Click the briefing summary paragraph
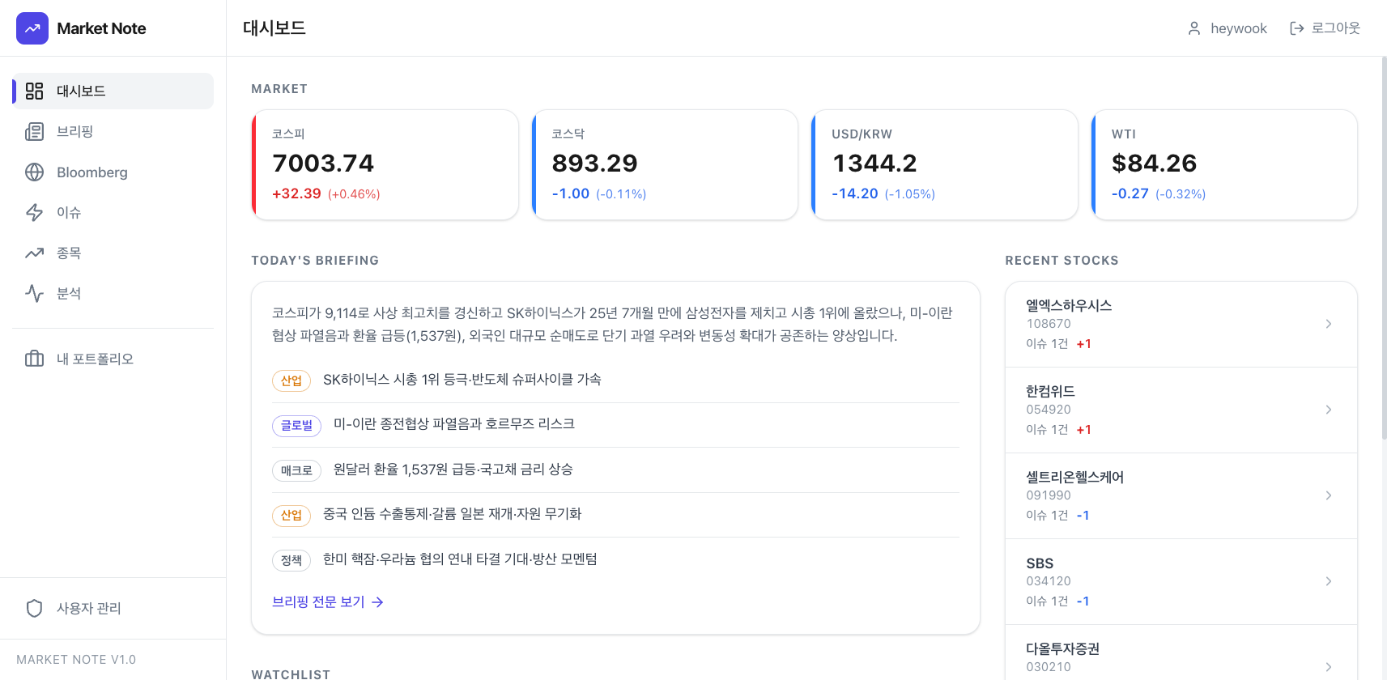The height and width of the screenshot is (680, 1387). coord(612,324)
